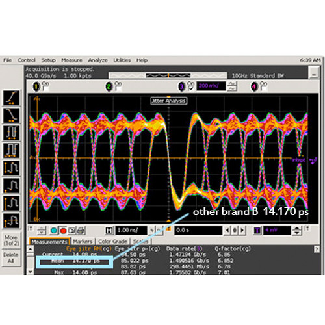The height and width of the screenshot is (325, 325).
Task: Click More (1 of 2) button
Action: click(11, 240)
